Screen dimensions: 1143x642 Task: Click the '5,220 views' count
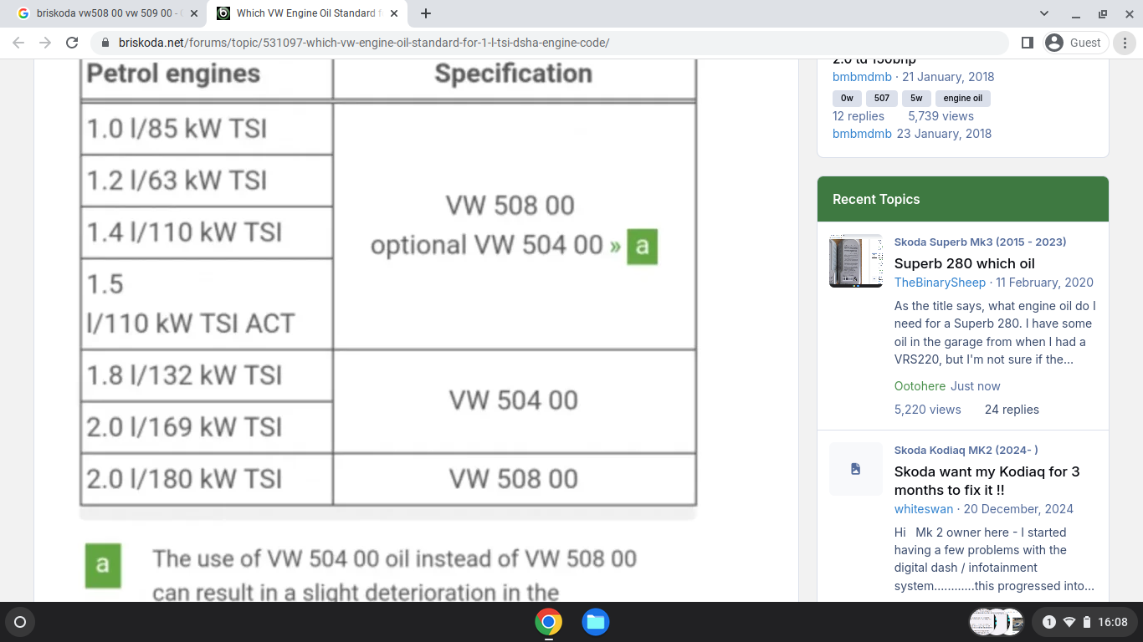click(x=928, y=410)
